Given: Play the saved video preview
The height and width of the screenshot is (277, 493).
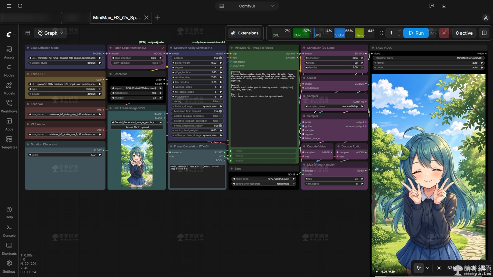Looking at the screenshot, I should click(x=377, y=272).
